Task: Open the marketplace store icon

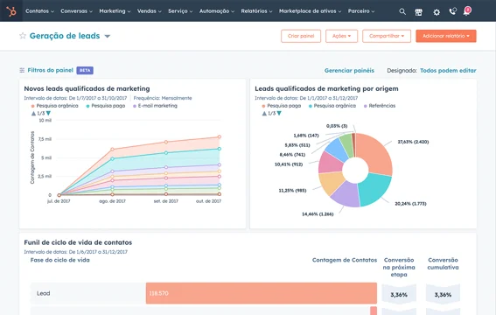Action: tap(418, 12)
